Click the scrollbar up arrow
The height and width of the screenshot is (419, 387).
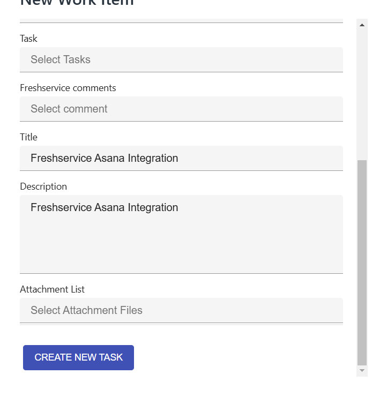point(362,25)
